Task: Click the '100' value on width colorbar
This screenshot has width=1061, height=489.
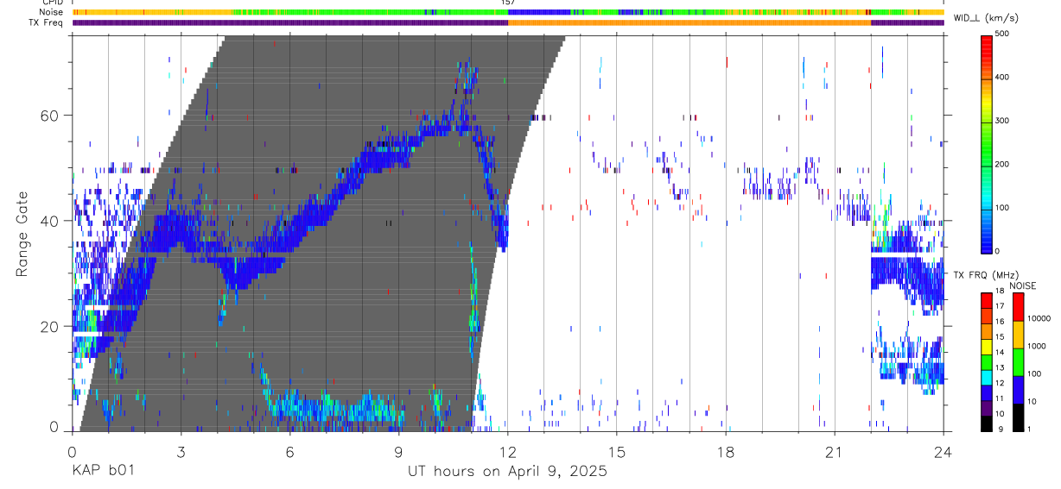Action: [1003, 208]
